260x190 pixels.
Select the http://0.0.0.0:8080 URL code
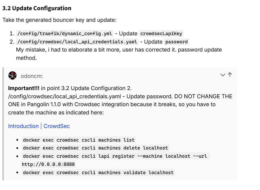48,164
